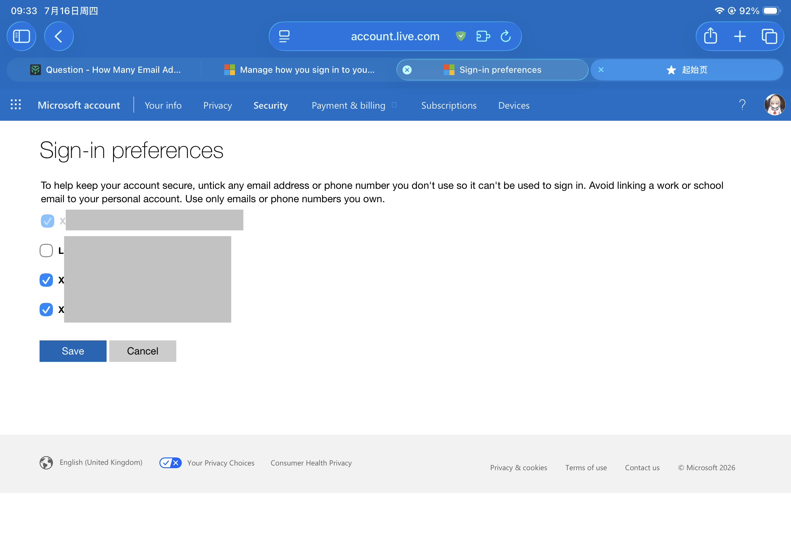Image resolution: width=791 pixels, height=550 pixels.
Task: Untick the first checked X alias checkbox
Action: (x=46, y=280)
